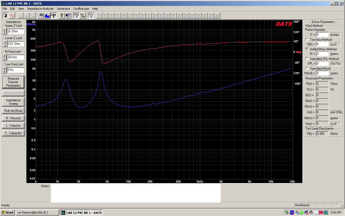Open the View menu

[x=21, y=9]
